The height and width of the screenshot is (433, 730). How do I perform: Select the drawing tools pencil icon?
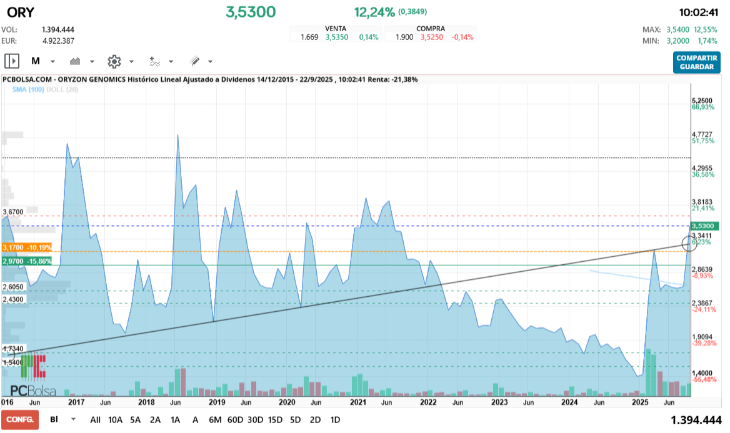pos(194,61)
